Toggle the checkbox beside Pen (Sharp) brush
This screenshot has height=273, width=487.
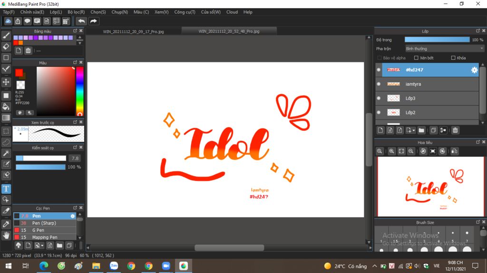pyautogui.click(x=17, y=223)
